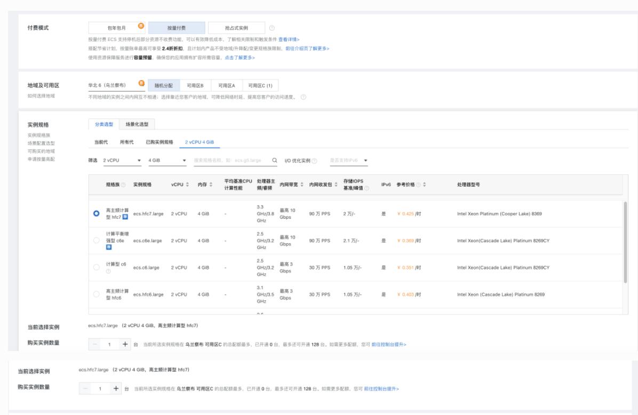Click minus button in the bottom duplicate quantity row
The image size is (638, 415).
(85, 388)
